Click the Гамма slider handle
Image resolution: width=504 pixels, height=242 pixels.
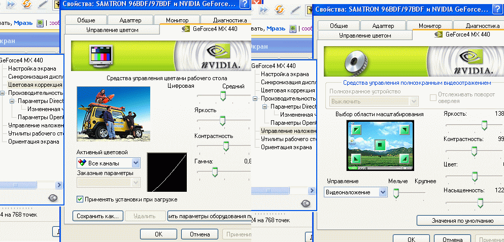214,172
